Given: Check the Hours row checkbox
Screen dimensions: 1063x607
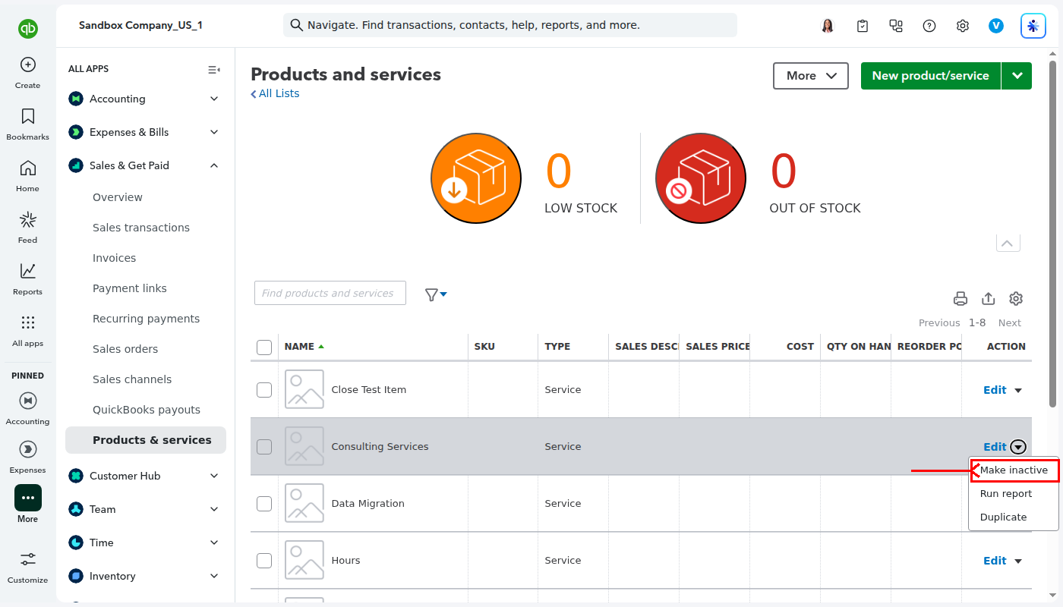Looking at the screenshot, I should tap(264, 561).
